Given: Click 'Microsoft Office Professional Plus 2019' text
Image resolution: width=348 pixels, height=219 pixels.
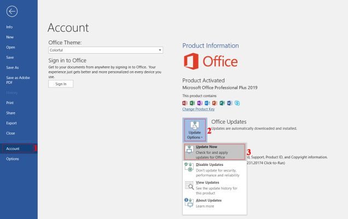Looking at the screenshot, I should coord(220,88).
